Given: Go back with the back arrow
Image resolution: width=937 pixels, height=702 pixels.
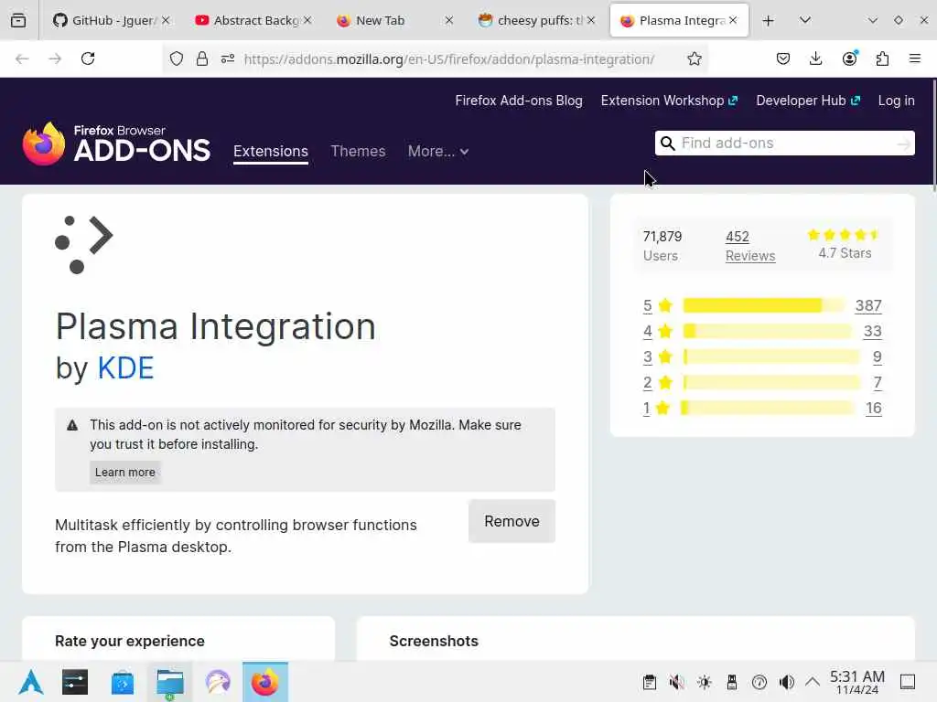Looking at the screenshot, I should click(x=22, y=58).
